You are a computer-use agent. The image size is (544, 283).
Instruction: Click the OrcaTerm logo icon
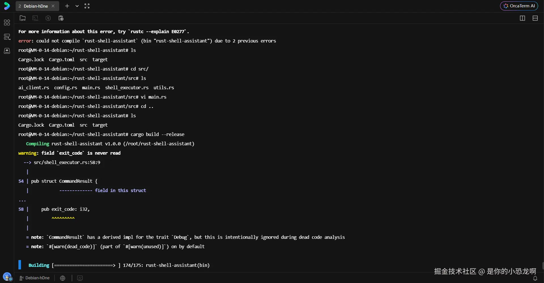[x=7, y=6]
